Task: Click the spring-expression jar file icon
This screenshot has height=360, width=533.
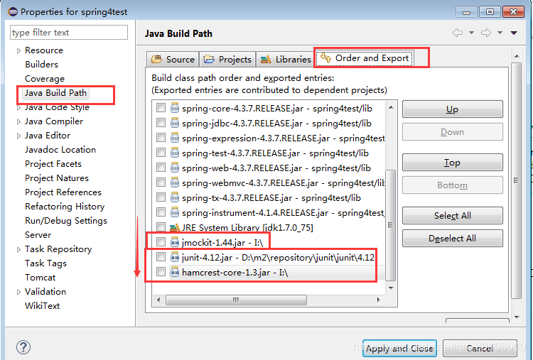Action: pyautogui.click(x=174, y=138)
